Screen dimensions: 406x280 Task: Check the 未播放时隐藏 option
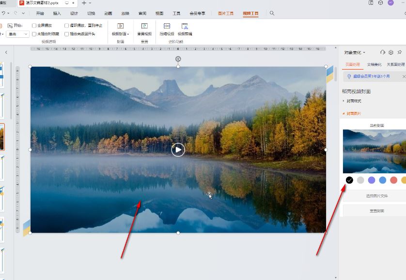point(34,34)
